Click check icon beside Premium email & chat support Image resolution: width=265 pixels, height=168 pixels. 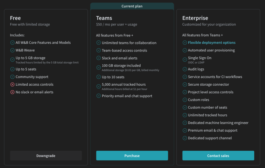coord(185,131)
